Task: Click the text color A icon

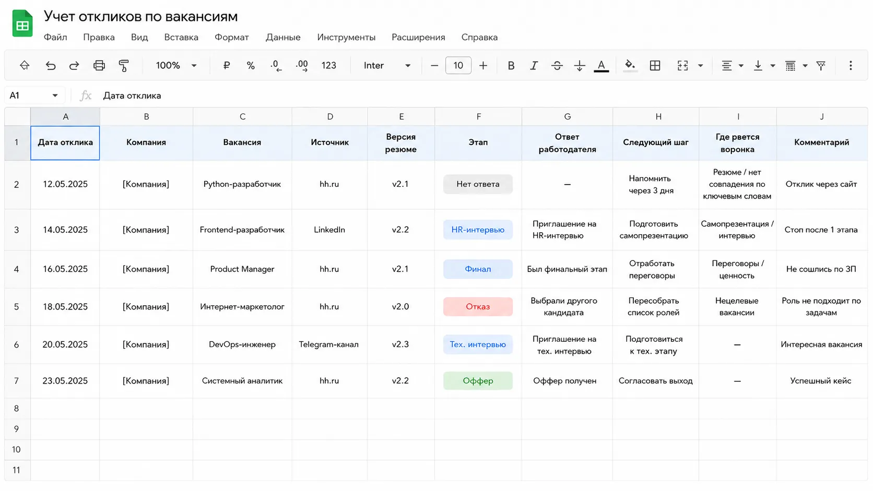Action: click(x=601, y=66)
